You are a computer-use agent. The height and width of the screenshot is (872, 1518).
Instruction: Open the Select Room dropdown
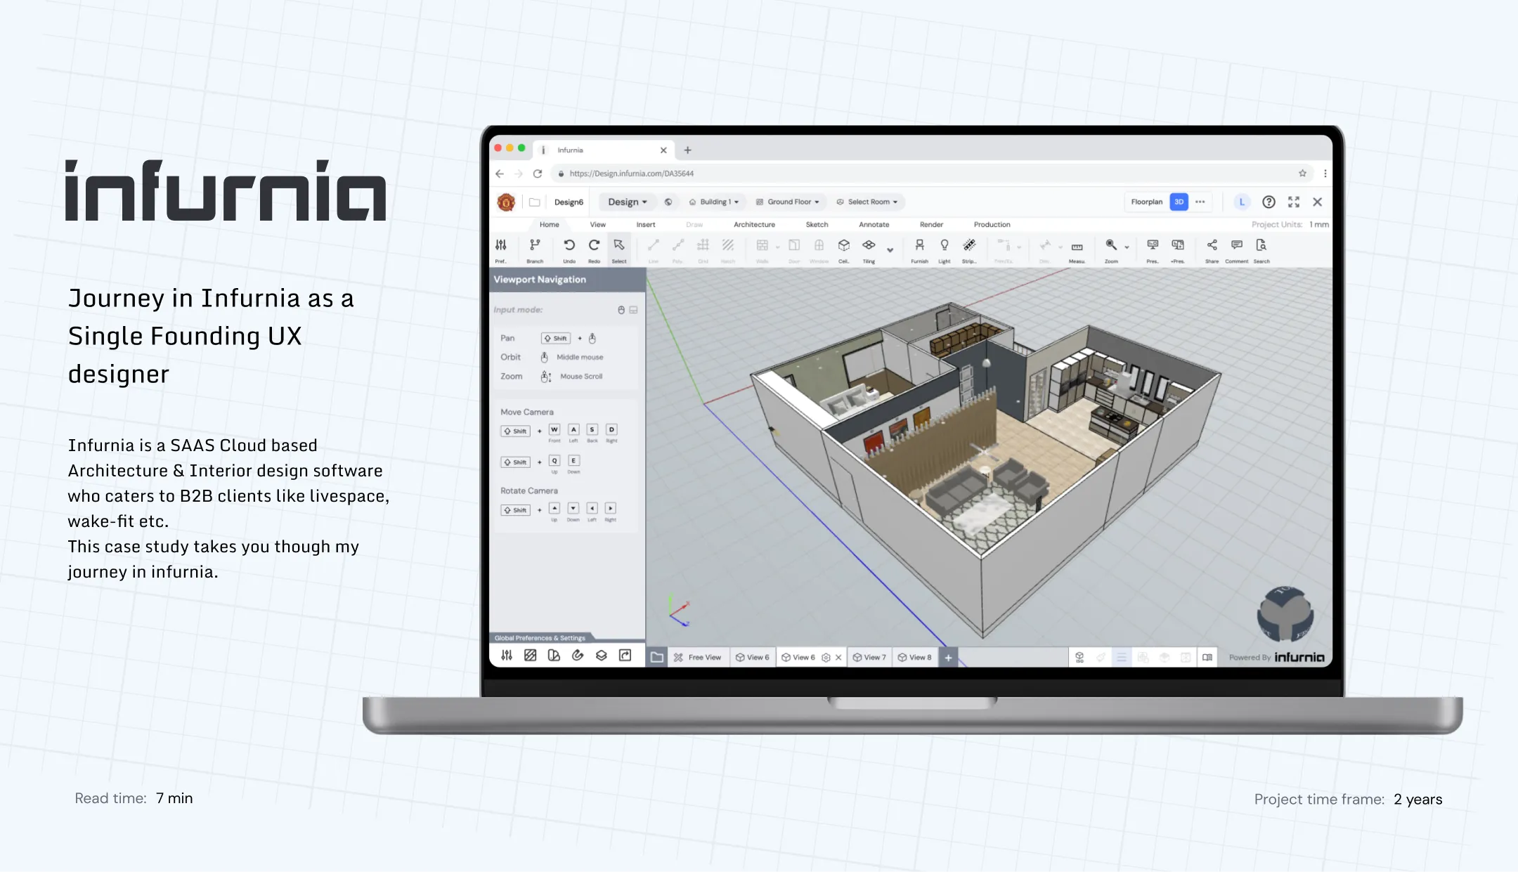click(867, 202)
